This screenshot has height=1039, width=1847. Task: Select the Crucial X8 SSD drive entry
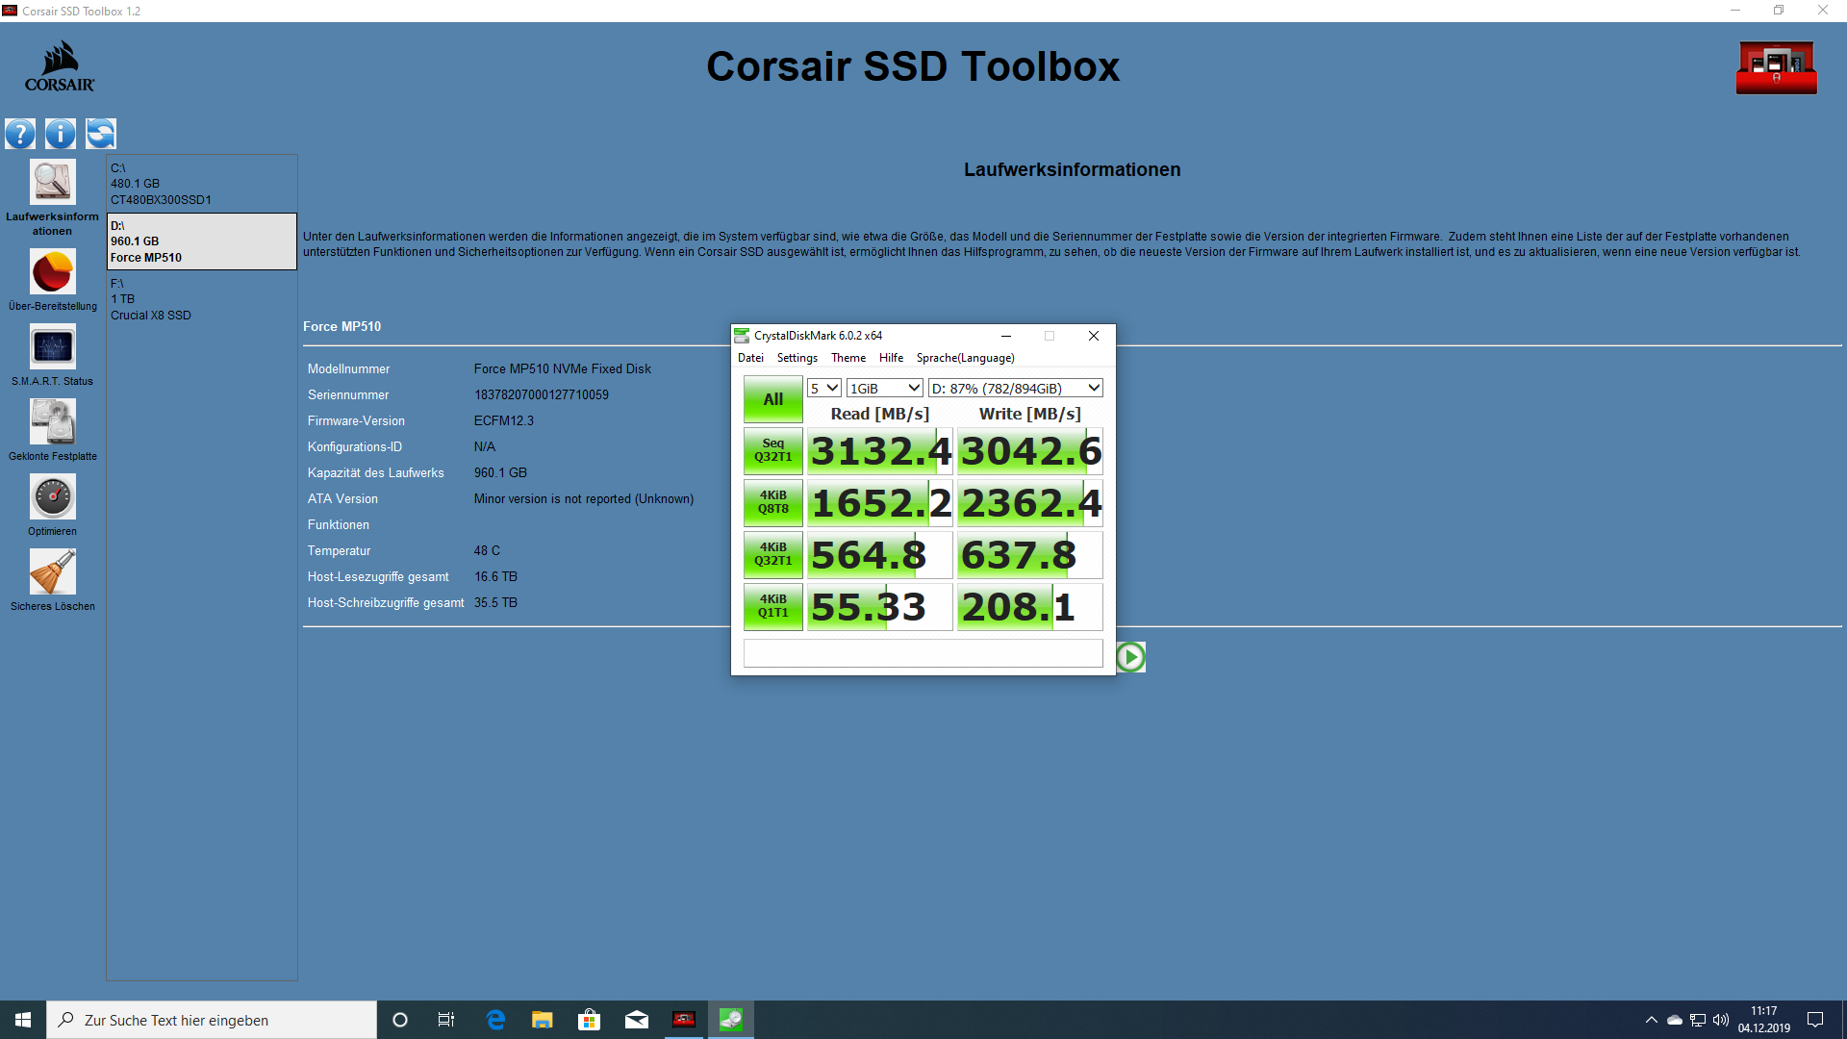click(x=151, y=299)
